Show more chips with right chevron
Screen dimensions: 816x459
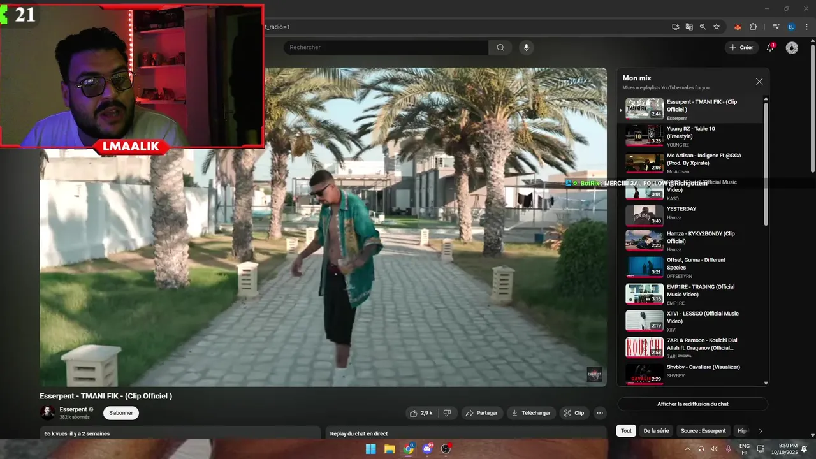(760, 431)
